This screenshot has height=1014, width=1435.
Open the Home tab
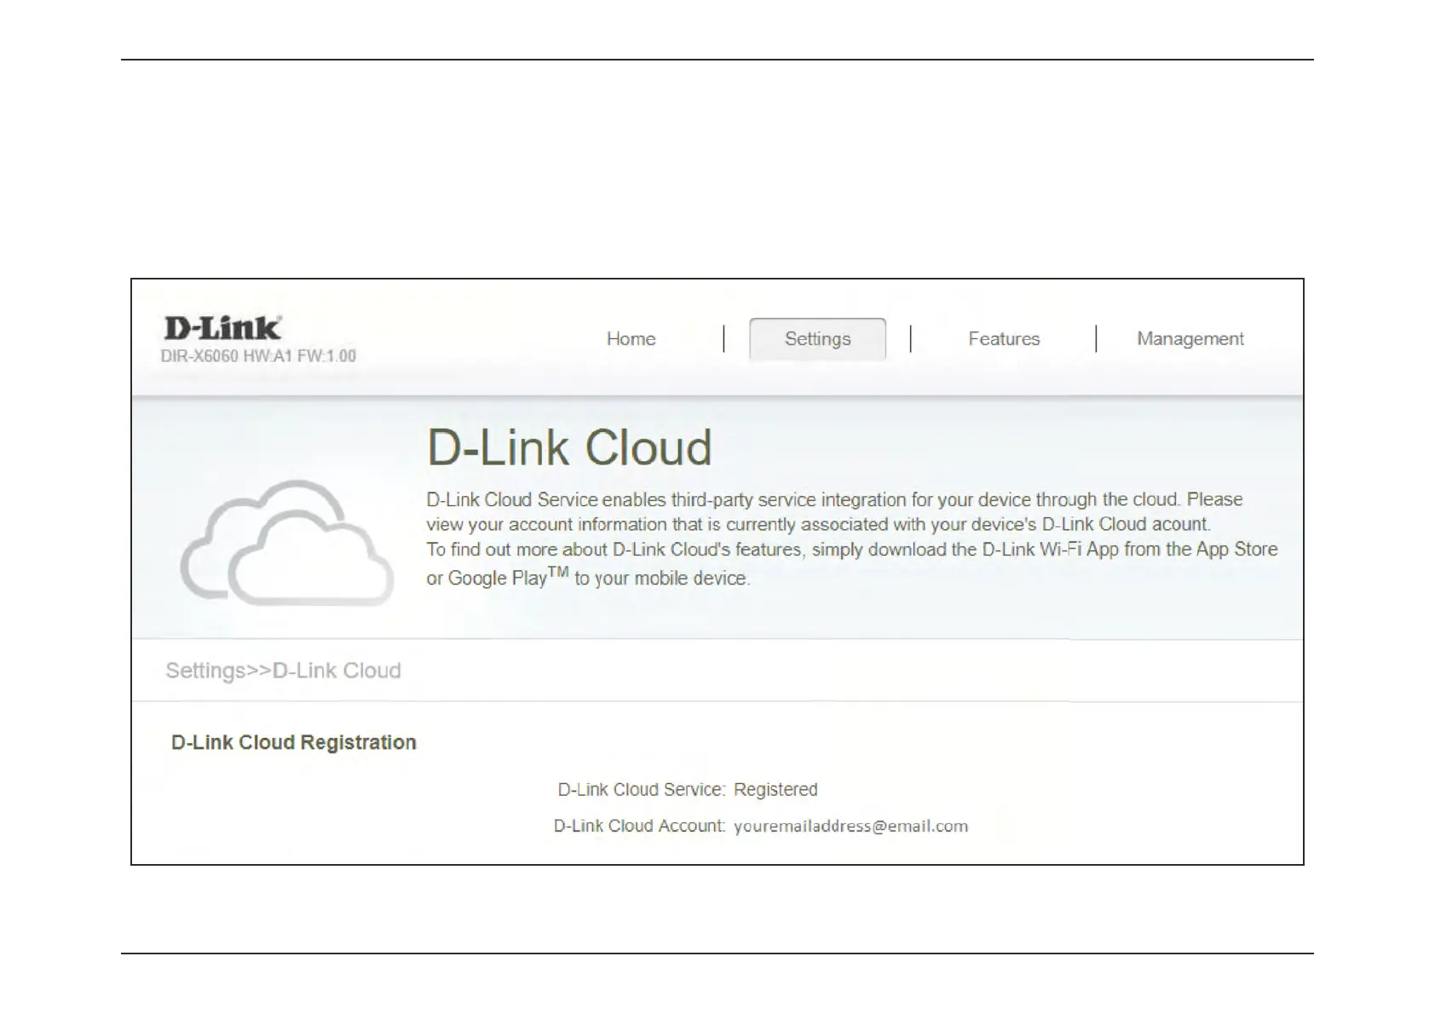pyautogui.click(x=631, y=339)
